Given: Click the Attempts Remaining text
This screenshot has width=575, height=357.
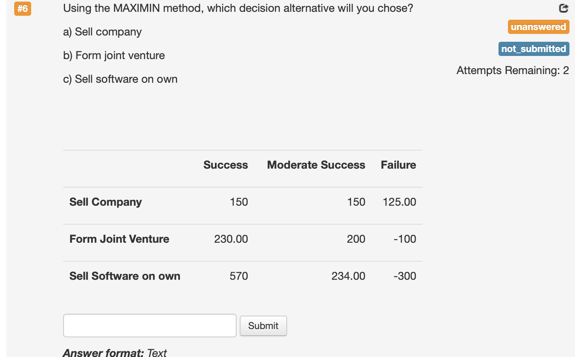Looking at the screenshot, I should pos(512,70).
